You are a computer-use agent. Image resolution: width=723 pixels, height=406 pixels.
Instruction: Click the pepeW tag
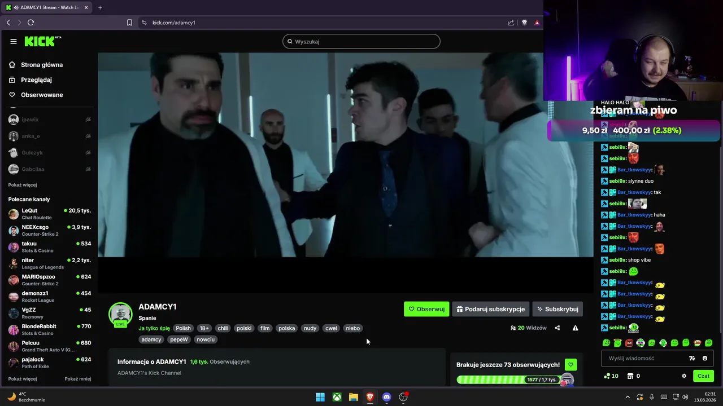(179, 339)
